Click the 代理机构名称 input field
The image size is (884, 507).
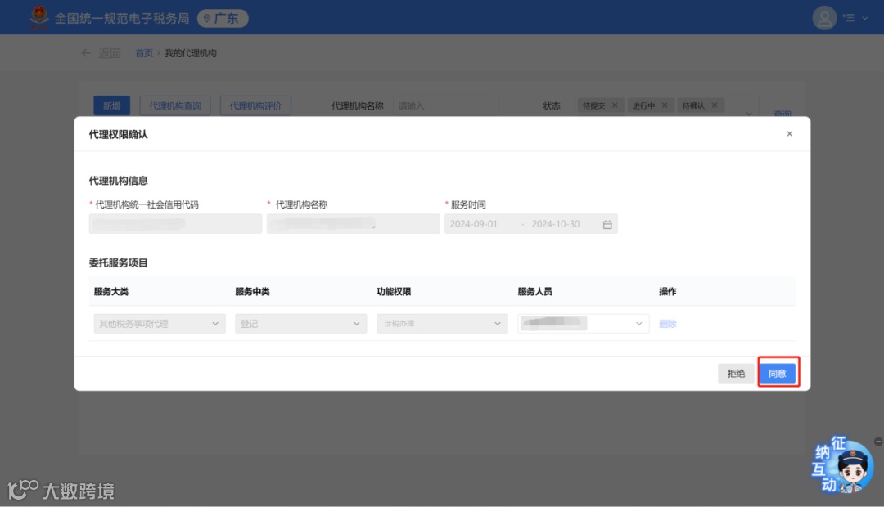pyautogui.click(x=445, y=105)
